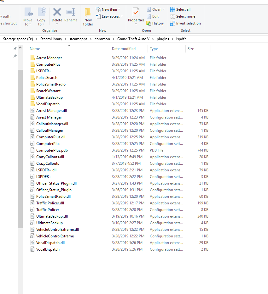This screenshot has height=294, width=268.
Task: Select VocalDispatch.dll file name
Action: pos(50,243)
